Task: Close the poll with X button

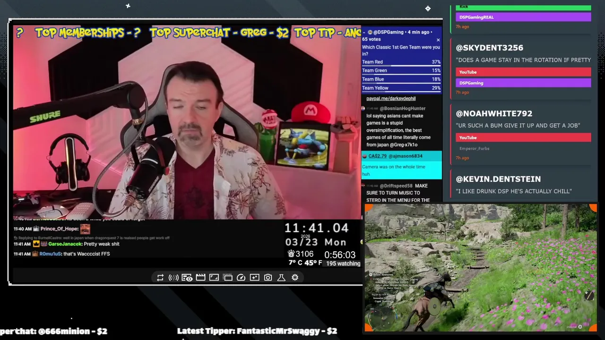Action: (x=438, y=40)
